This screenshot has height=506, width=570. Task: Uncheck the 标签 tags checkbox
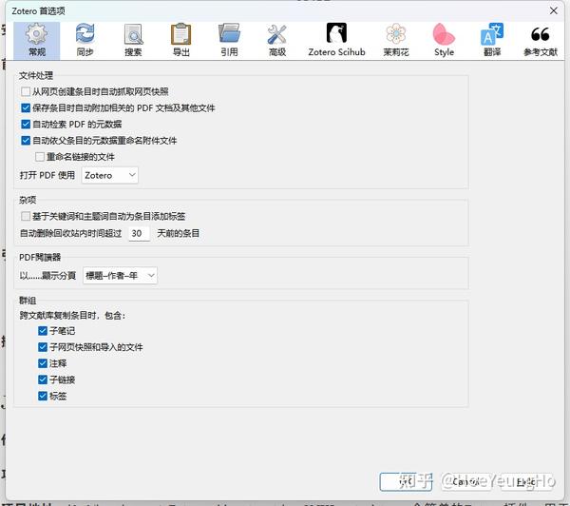pyautogui.click(x=43, y=396)
